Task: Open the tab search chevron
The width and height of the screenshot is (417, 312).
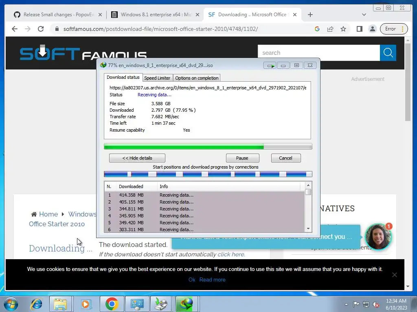Action: pyautogui.click(x=364, y=15)
